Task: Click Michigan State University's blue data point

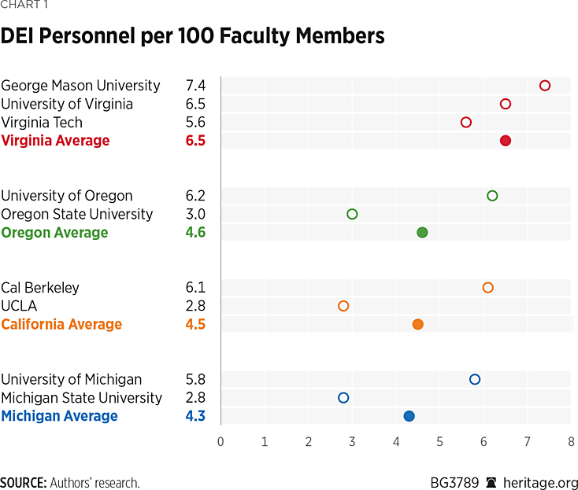Action: tap(343, 398)
